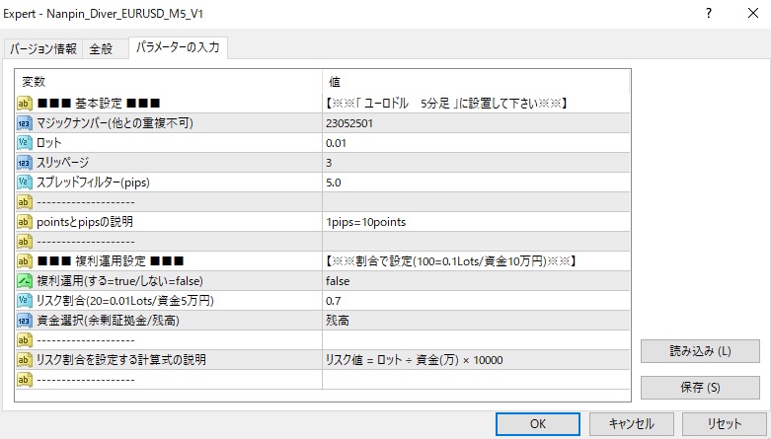The height and width of the screenshot is (439, 771).
Task: Select the パラメーターの入力 tab
Action: coord(178,47)
